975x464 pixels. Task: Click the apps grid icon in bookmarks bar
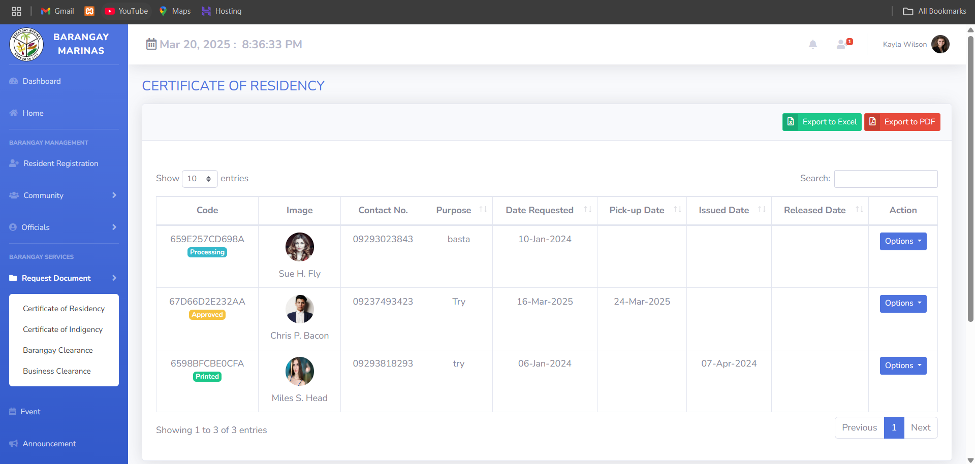click(16, 11)
